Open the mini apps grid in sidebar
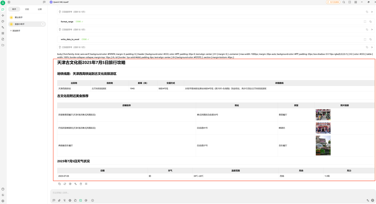Viewport: 376px width, 204px height. point(3,33)
